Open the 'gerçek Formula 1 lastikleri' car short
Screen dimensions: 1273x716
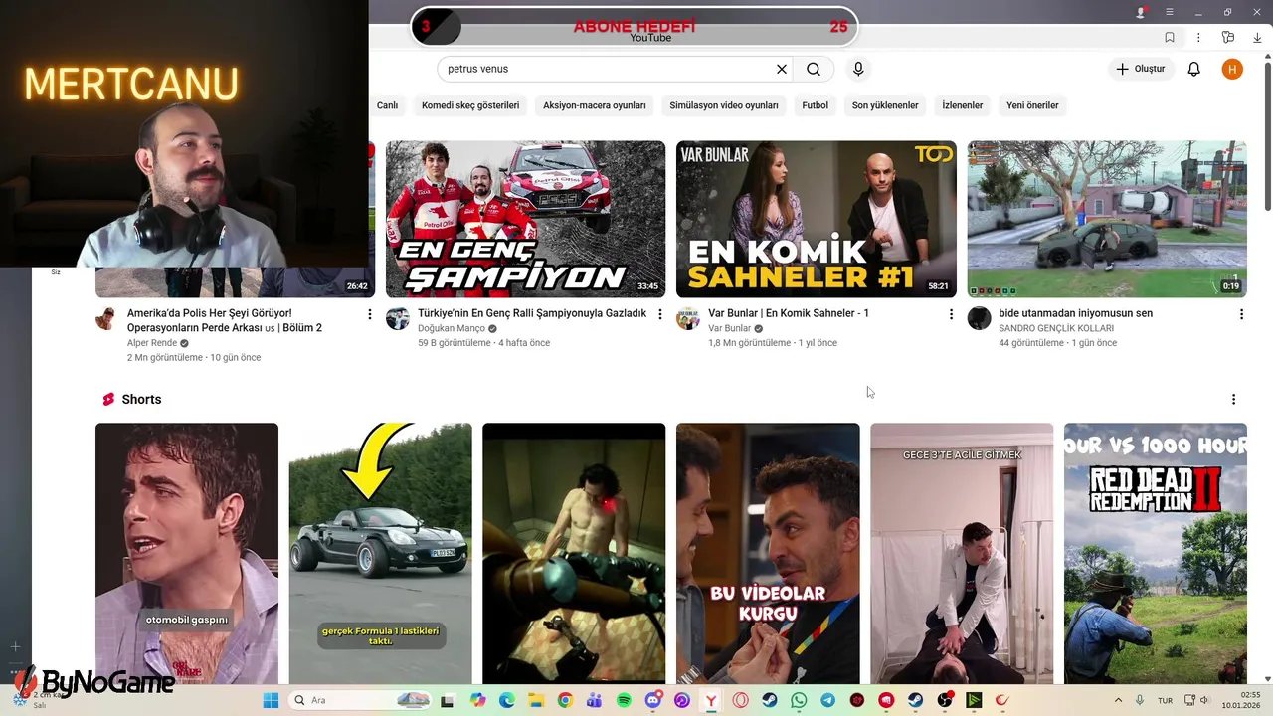point(380,553)
